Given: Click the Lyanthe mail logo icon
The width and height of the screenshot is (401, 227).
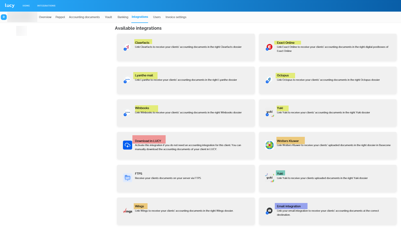Looking at the screenshot, I should coord(127,80).
